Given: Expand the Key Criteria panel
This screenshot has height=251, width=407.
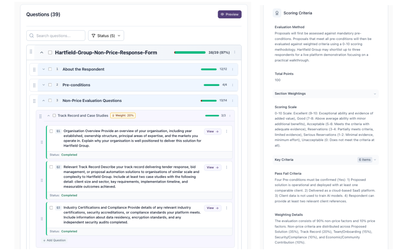Looking at the screenshot, I should [326, 160].
